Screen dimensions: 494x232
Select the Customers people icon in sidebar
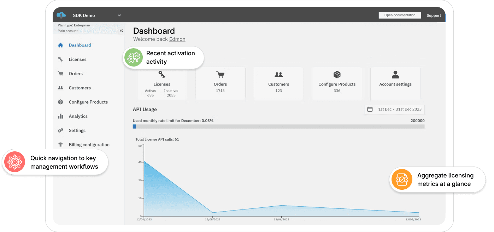point(60,88)
